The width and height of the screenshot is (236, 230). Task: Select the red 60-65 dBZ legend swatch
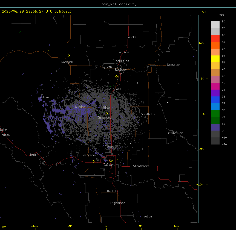[215, 39]
